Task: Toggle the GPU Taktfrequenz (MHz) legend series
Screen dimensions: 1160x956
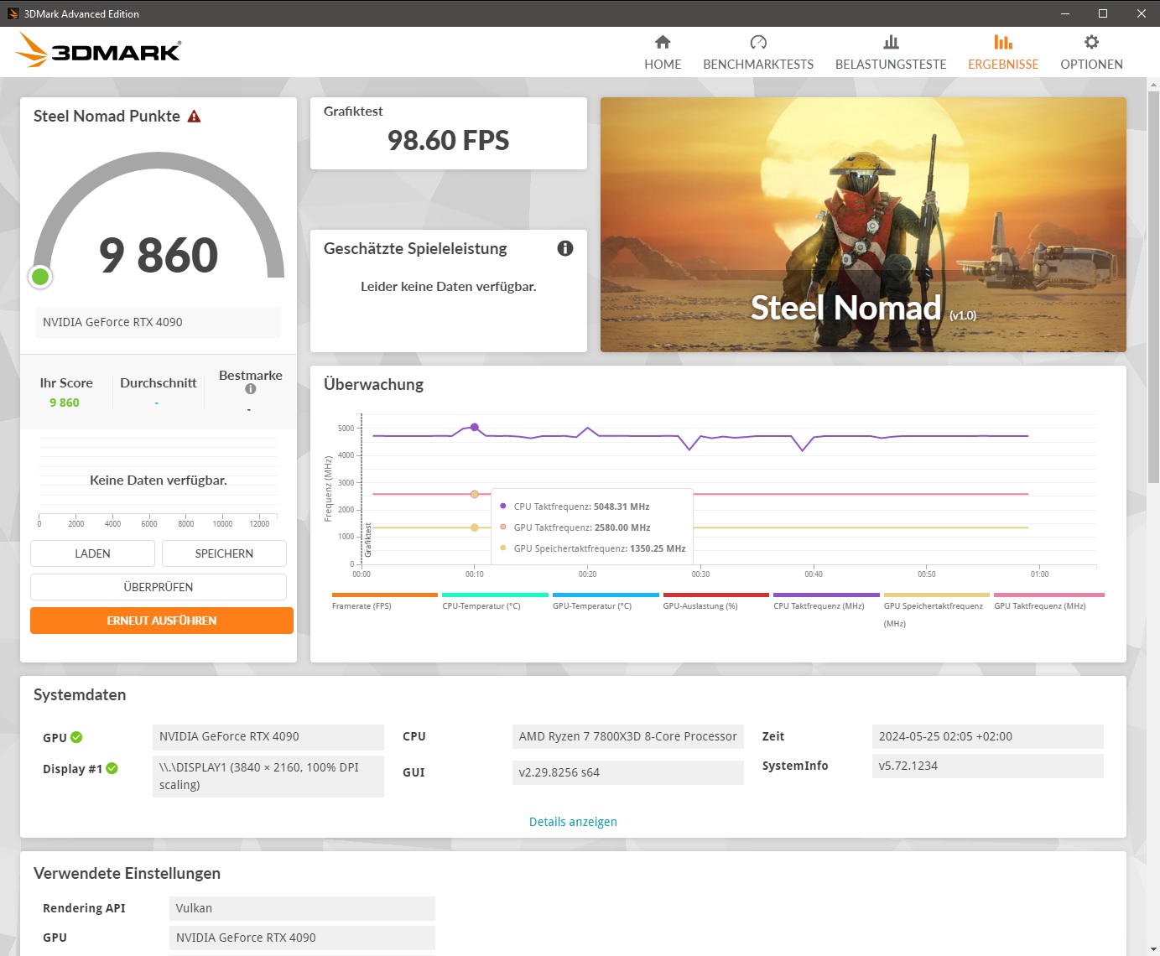Action: 1048,601
